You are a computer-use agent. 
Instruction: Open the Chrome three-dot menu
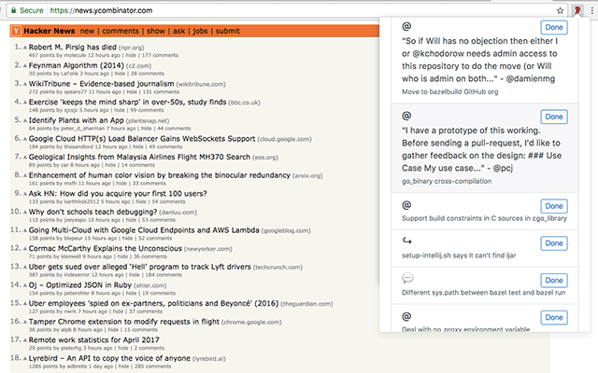tap(593, 10)
